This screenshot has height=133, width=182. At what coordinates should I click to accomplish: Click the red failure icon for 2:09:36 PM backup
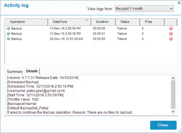[x=171, y=33]
